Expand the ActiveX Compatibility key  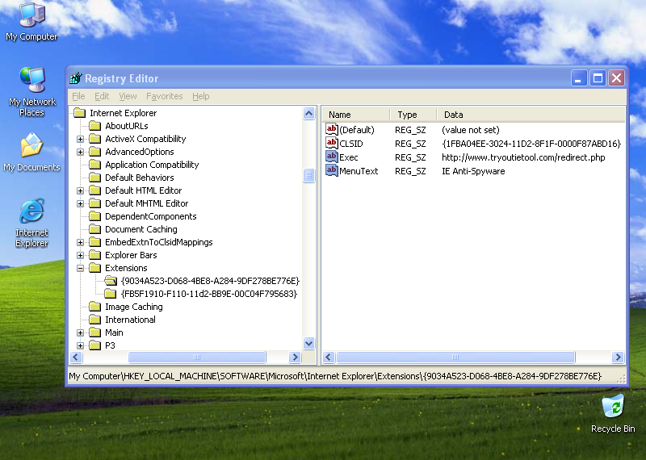(x=81, y=139)
